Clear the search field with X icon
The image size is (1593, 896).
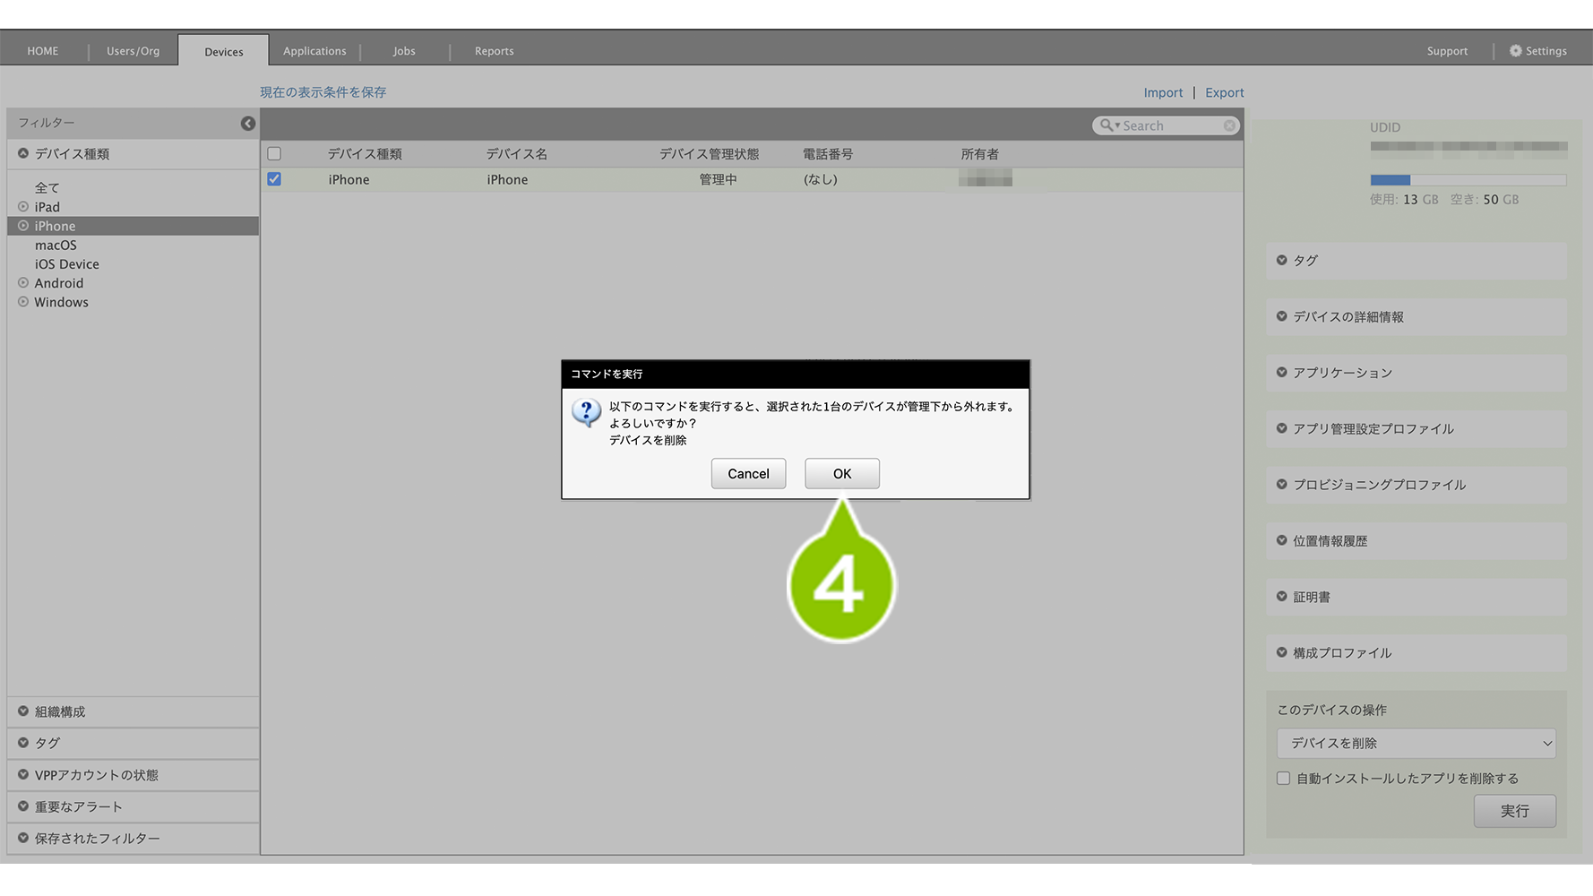pos(1229,126)
